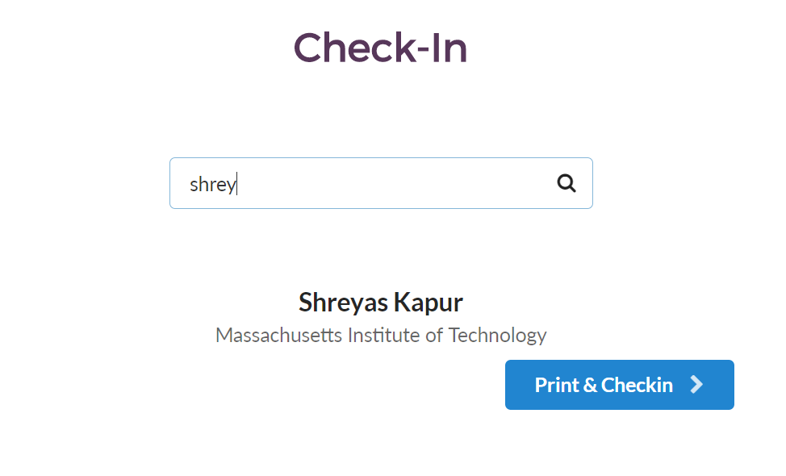Click the Massachusetts Institute of Technology affiliation text

pyautogui.click(x=381, y=335)
